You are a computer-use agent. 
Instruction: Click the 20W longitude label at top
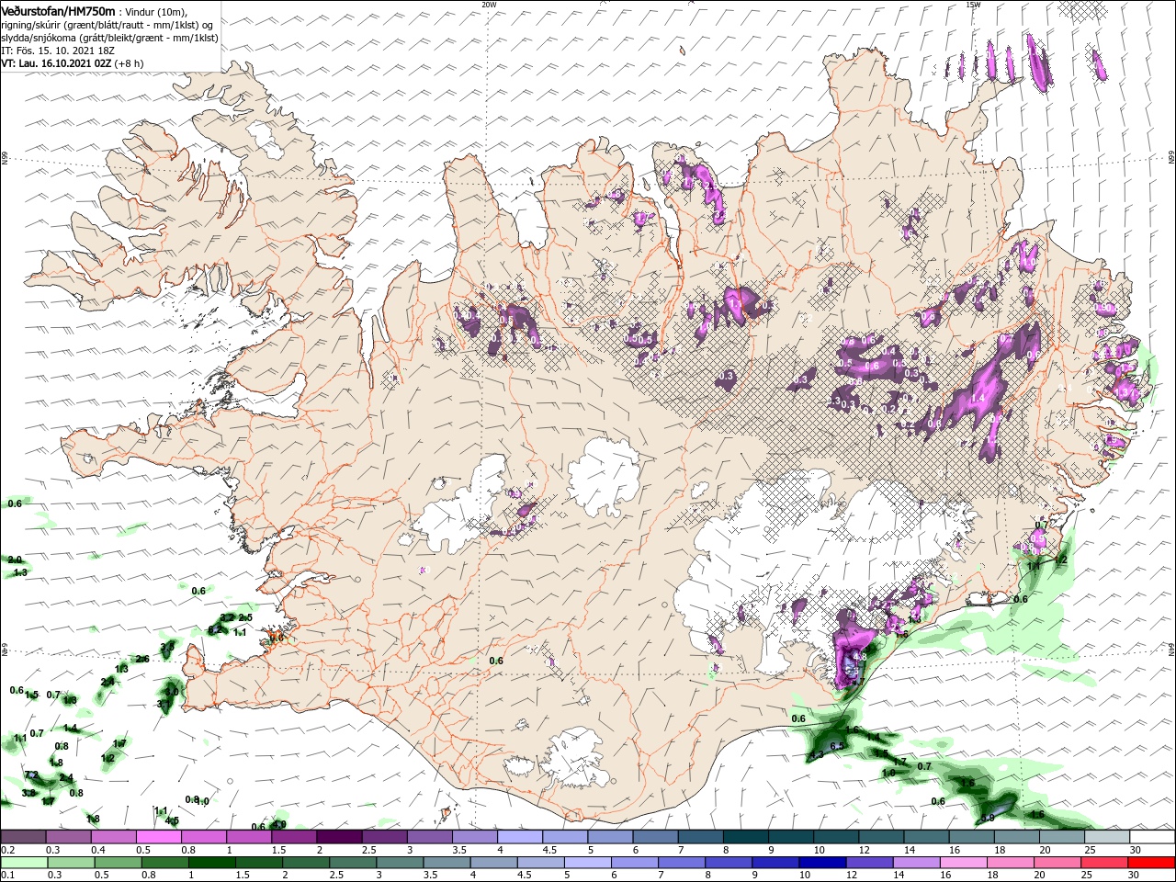(x=489, y=5)
